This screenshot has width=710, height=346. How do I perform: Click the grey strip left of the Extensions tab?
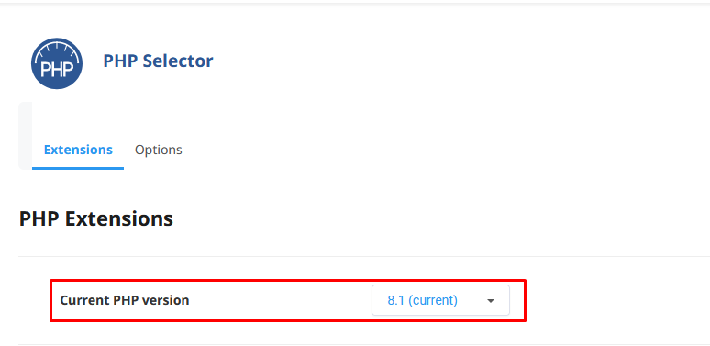(25, 136)
